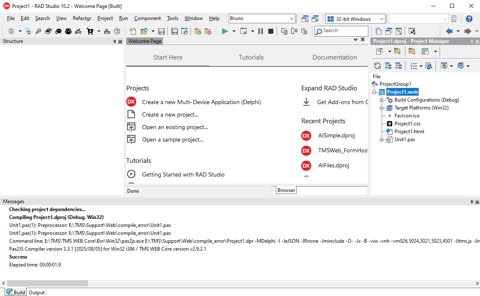Open the Refactor menu
480x296 pixels.
click(82, 18)
